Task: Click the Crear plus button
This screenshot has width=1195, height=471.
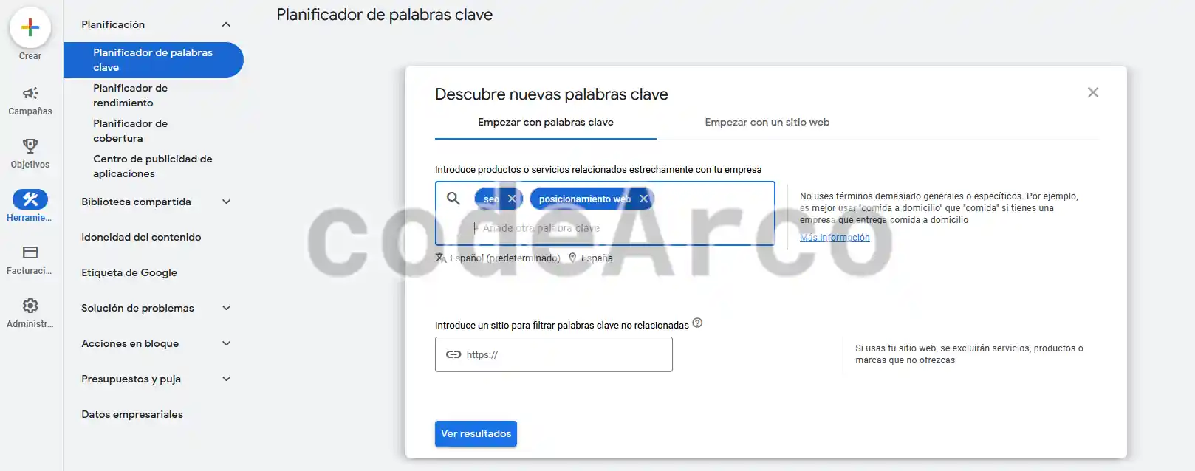Action: [x=30, y=28]
